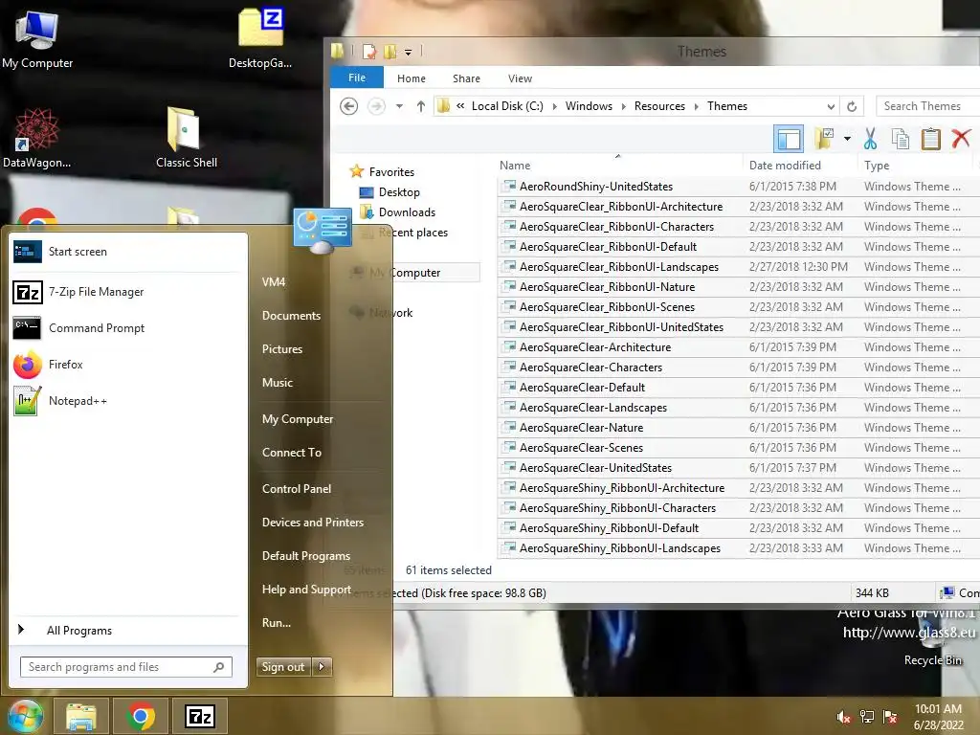Select the Classic Shell desktop folder
This screenshot has height=735, width=980.
[x=187, y=138]
